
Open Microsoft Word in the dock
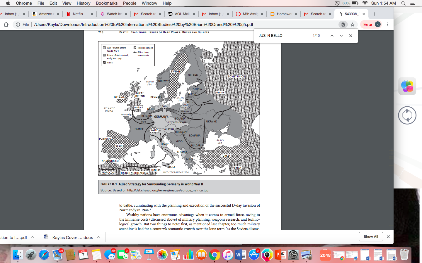click(241, 255)
